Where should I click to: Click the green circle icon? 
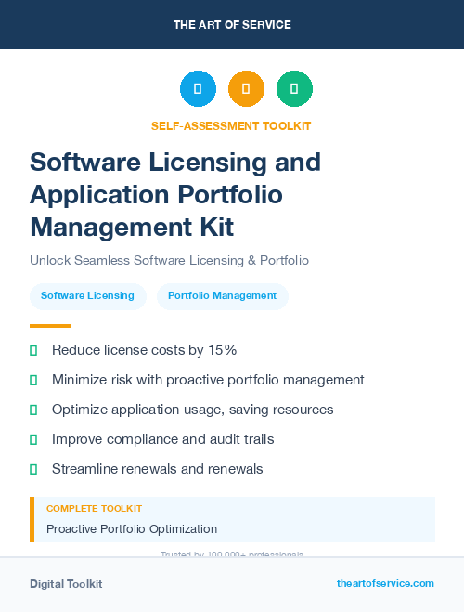coord(294,88)
